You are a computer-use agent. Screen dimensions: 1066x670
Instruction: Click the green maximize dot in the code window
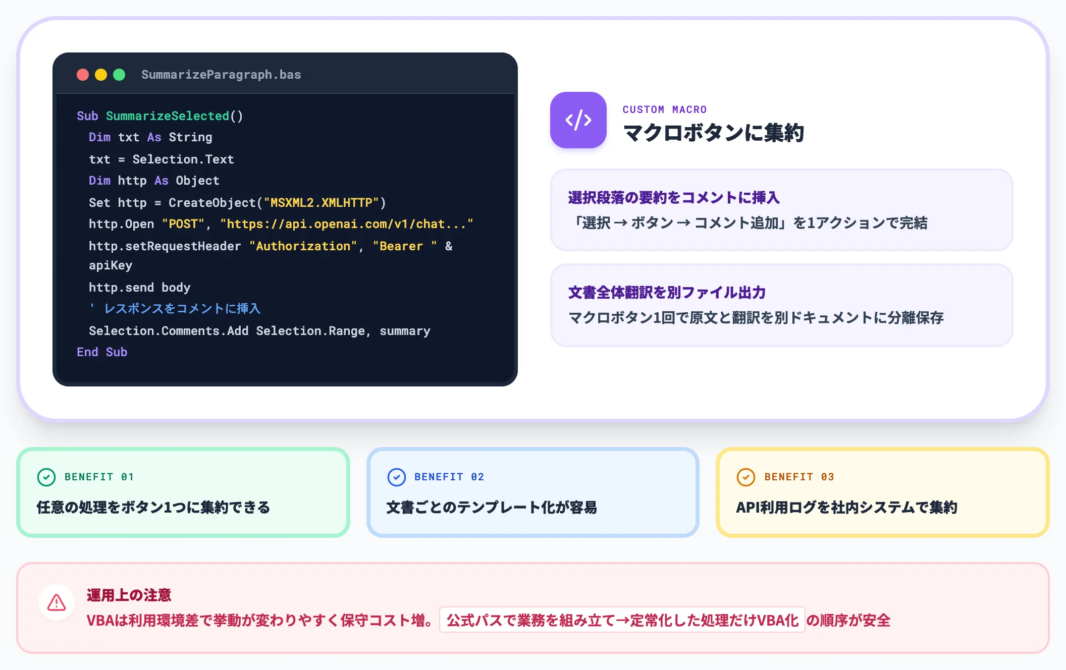point(119,75)
